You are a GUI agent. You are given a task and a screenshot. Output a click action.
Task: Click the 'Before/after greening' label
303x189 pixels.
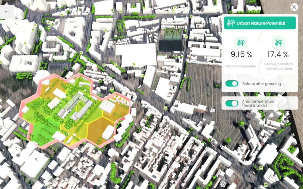[x=262, y=84]
